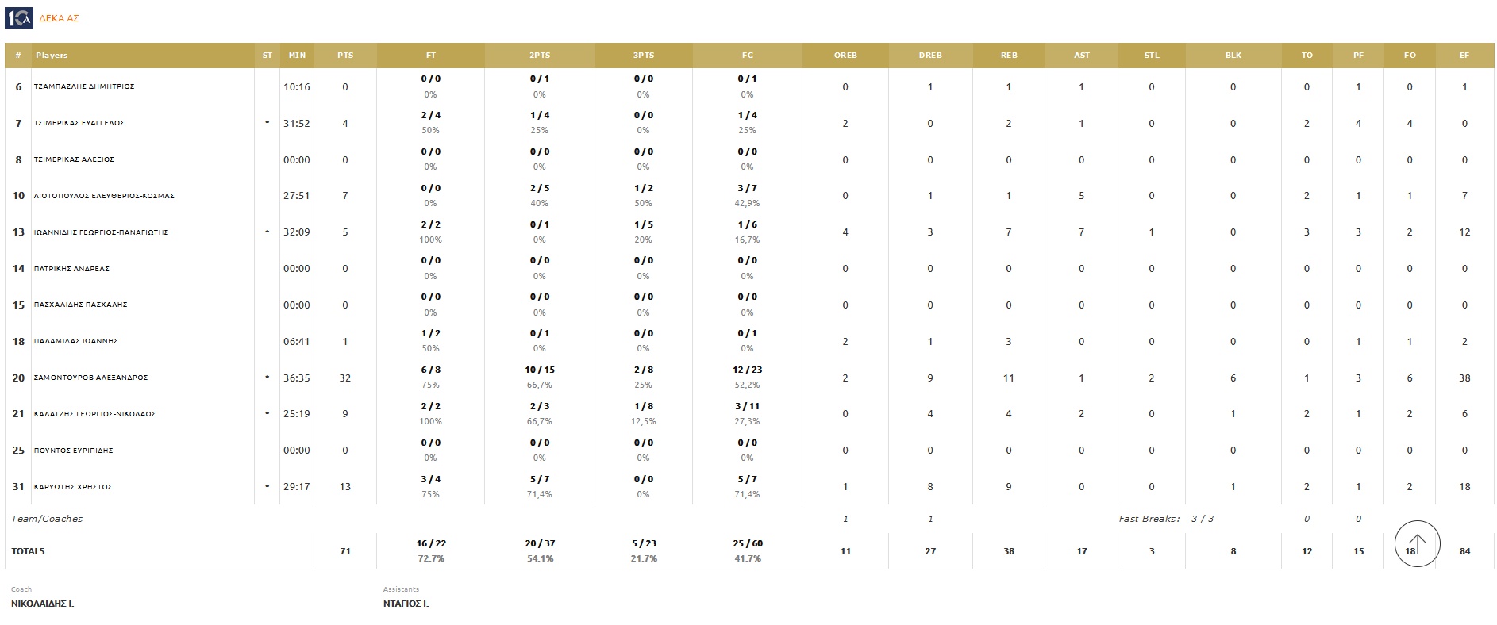Screen dimensions: 1497x625
Task: Click starter marker for ΙΩΑΝΝΙΔΗΣ ΓΕΩΡΓΙΟΣ-ΠΑΝΑΓΙΩΤΗΣ
Action: 267,232
